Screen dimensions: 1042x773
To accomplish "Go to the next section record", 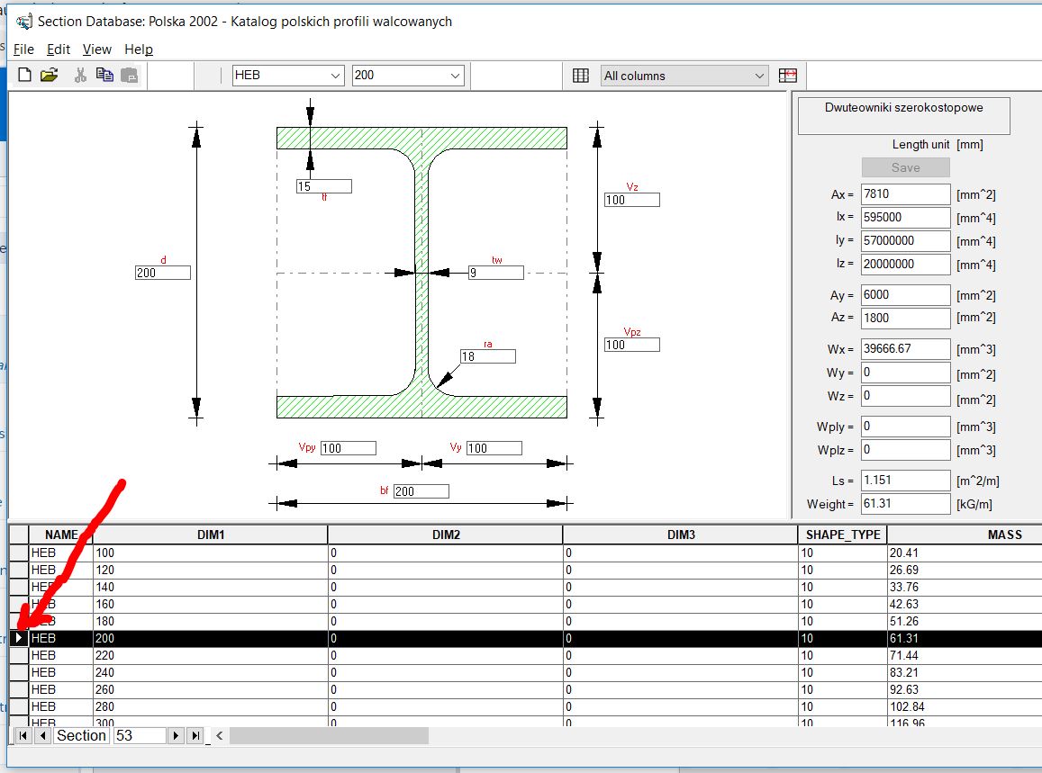I will point(176,735).
